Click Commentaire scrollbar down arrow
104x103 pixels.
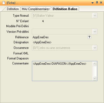click(94, 78)
